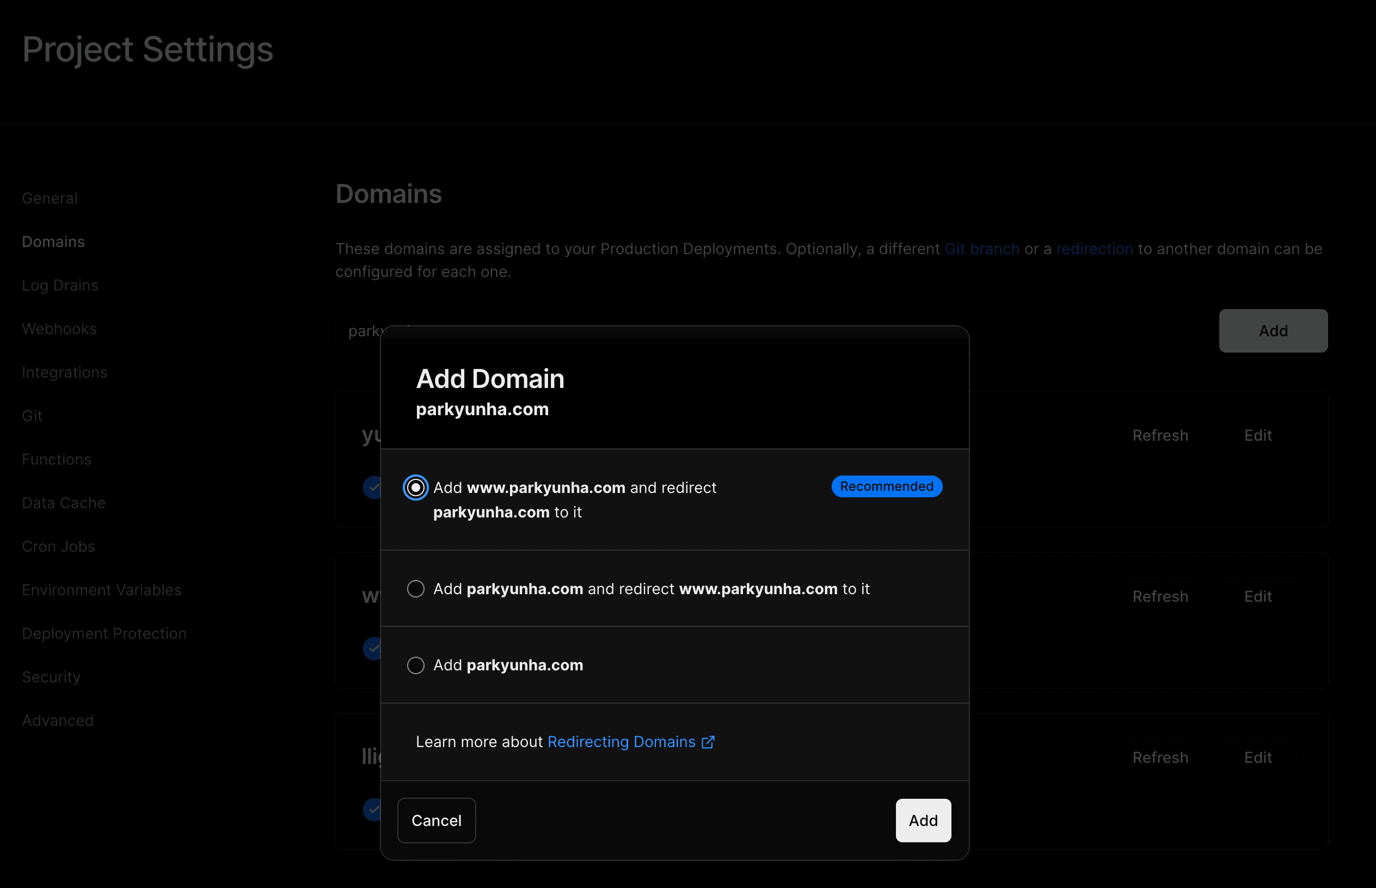Viewport: 1376px width, 888px height.
Task: Select the recommended www.parkyunha.com redirect option
Action: pos(415,488)
